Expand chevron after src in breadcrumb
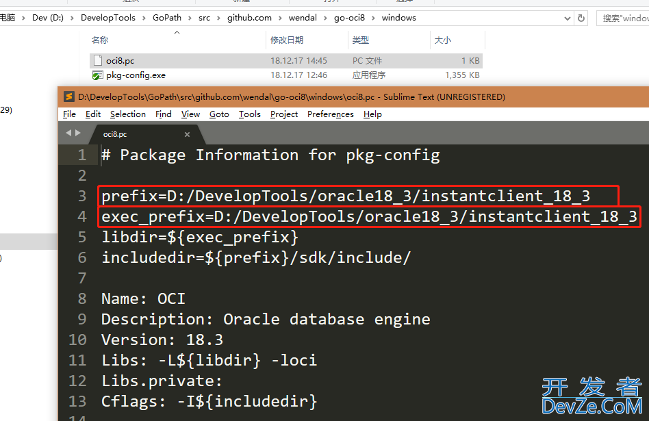649x421 pixels. click(x=218, y=18)
